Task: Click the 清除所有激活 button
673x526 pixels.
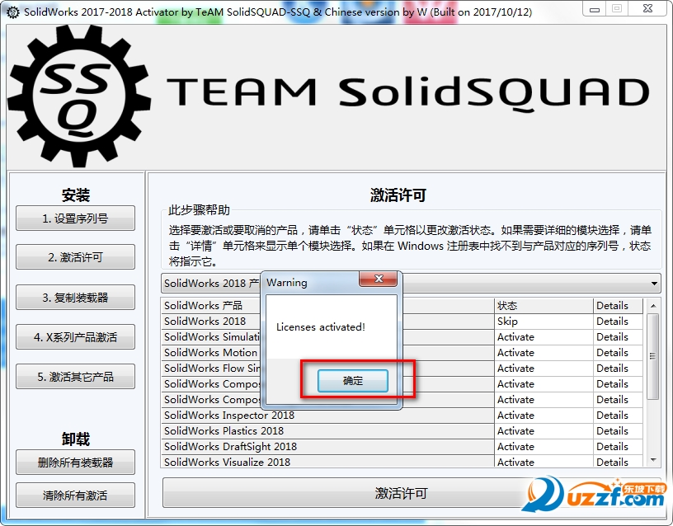Action: 75,495
